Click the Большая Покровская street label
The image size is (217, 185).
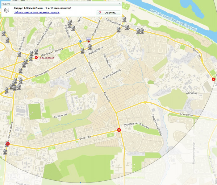44,33
